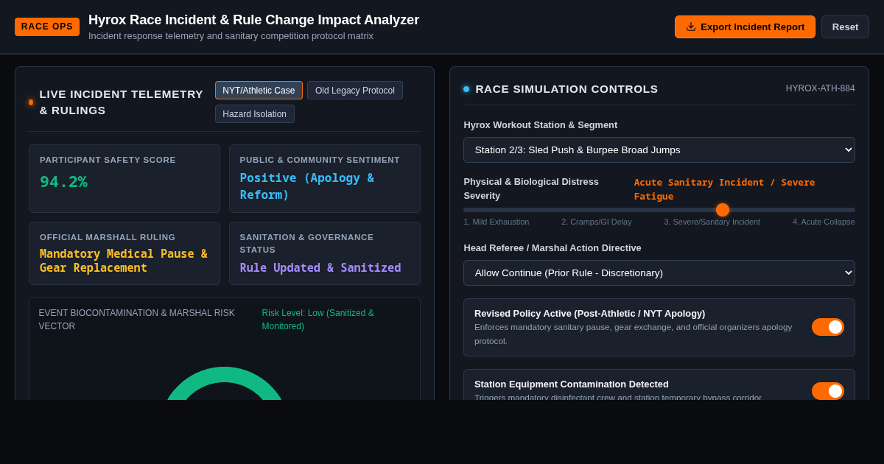Choose the Hazard Isolation preset
The height and width of the screenshot is (464, 884).
tap(255, 114)
